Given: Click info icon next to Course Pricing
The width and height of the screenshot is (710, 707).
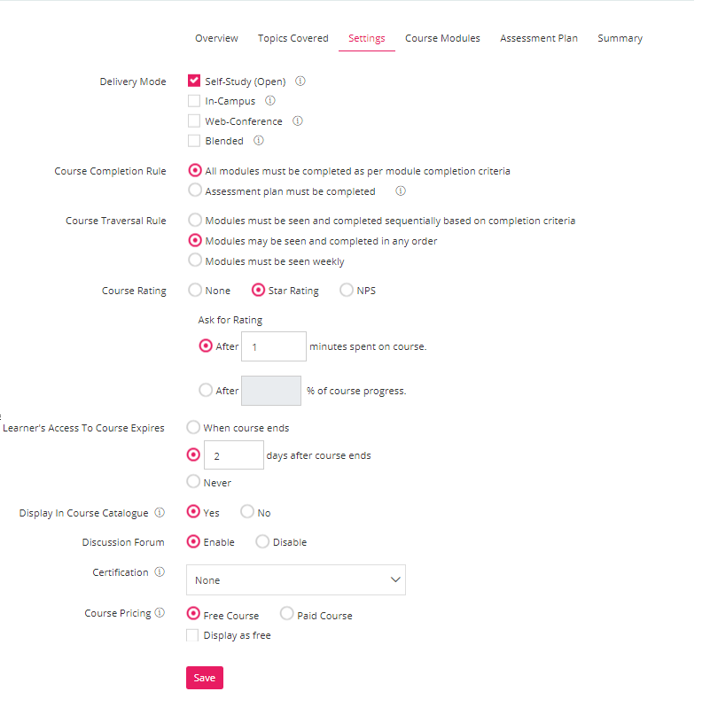Looking at the screenshot, I should pos(160,612).
